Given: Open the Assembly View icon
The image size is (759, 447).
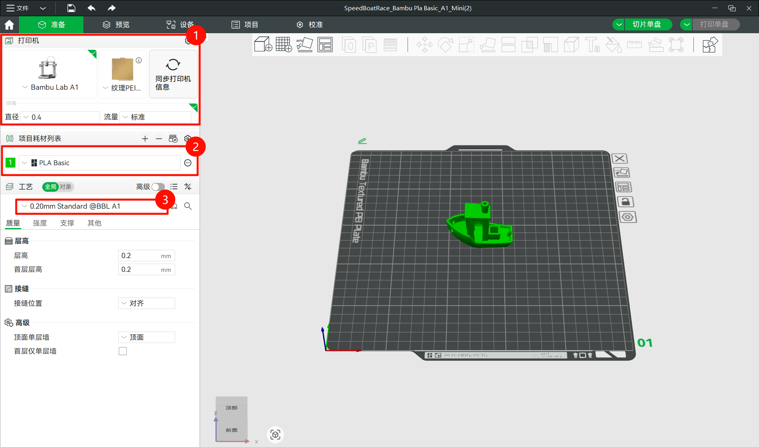Looking at the screenshot, I should [x=710, y=44].
